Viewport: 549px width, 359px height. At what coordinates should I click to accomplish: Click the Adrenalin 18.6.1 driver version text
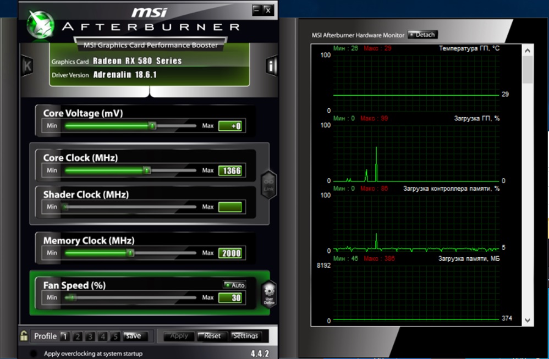(x=125, y=75)
